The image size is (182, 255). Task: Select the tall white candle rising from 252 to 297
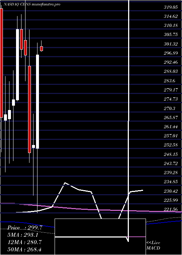(37, 102)
